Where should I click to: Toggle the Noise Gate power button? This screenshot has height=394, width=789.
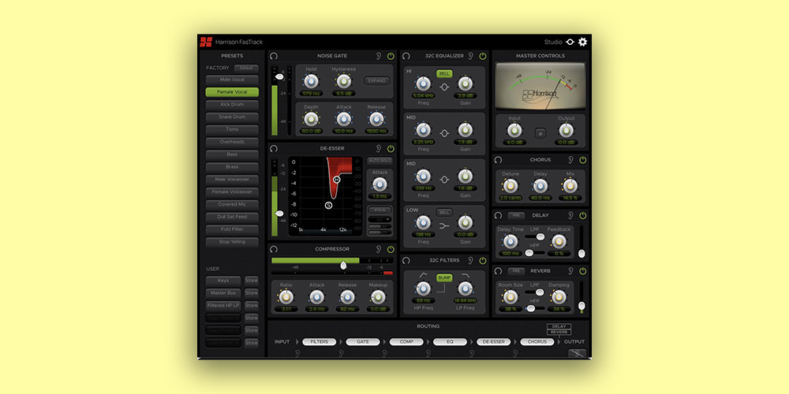pyautogui.click(x=391, y=57)
